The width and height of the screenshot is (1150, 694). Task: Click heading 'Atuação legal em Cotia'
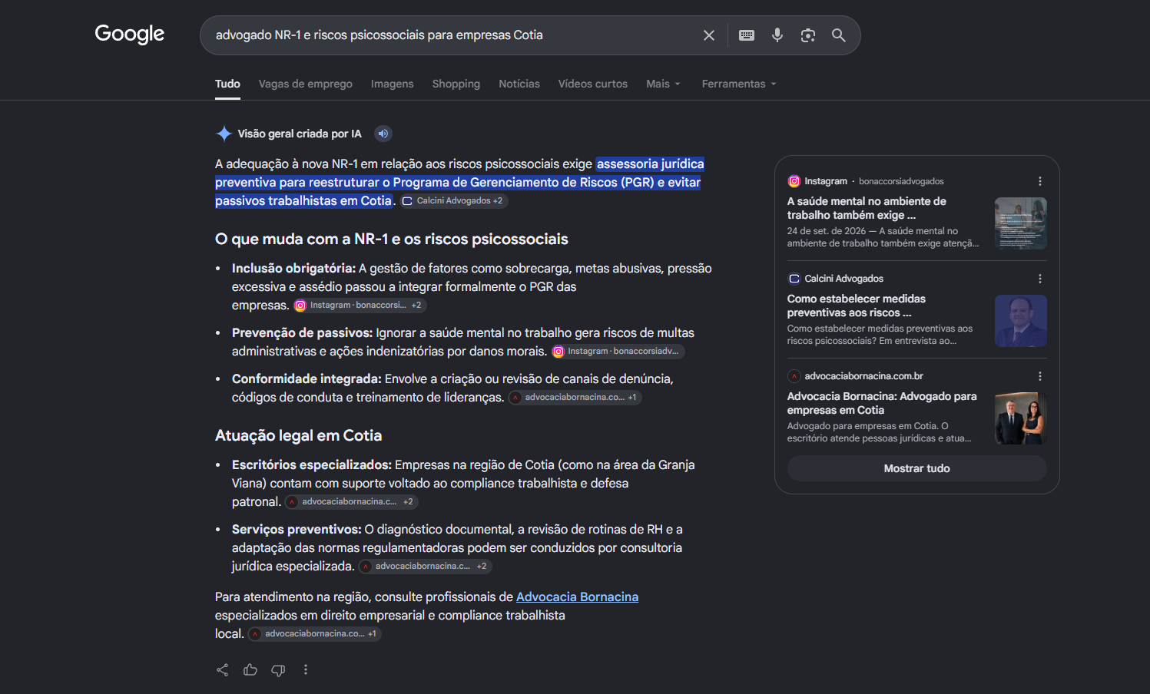[298, 435]
